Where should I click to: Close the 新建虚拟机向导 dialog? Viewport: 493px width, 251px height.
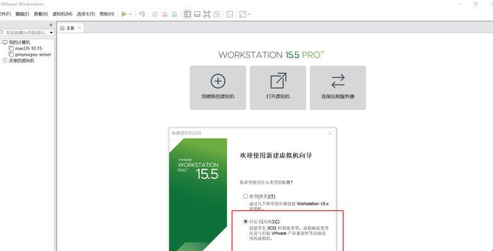(x=330, y=133)
